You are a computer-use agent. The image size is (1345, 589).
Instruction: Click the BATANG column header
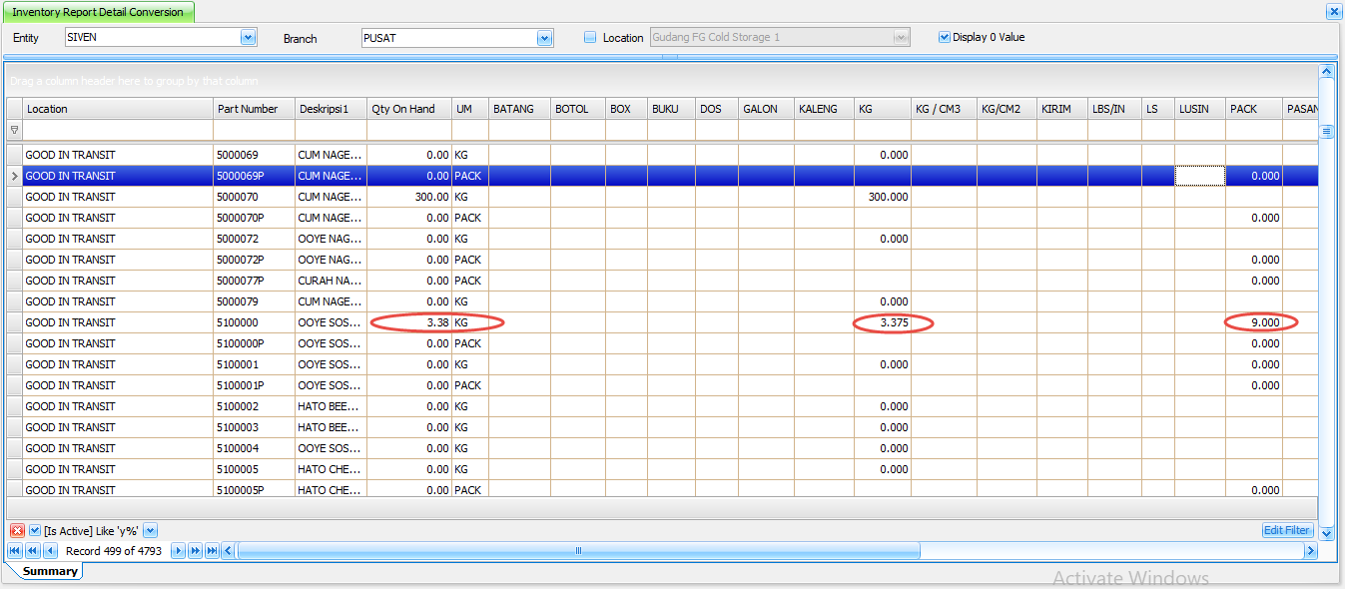[x=519, y=109]
